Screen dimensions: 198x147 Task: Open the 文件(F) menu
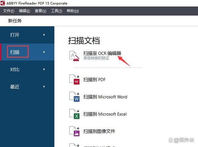point(9,11)
